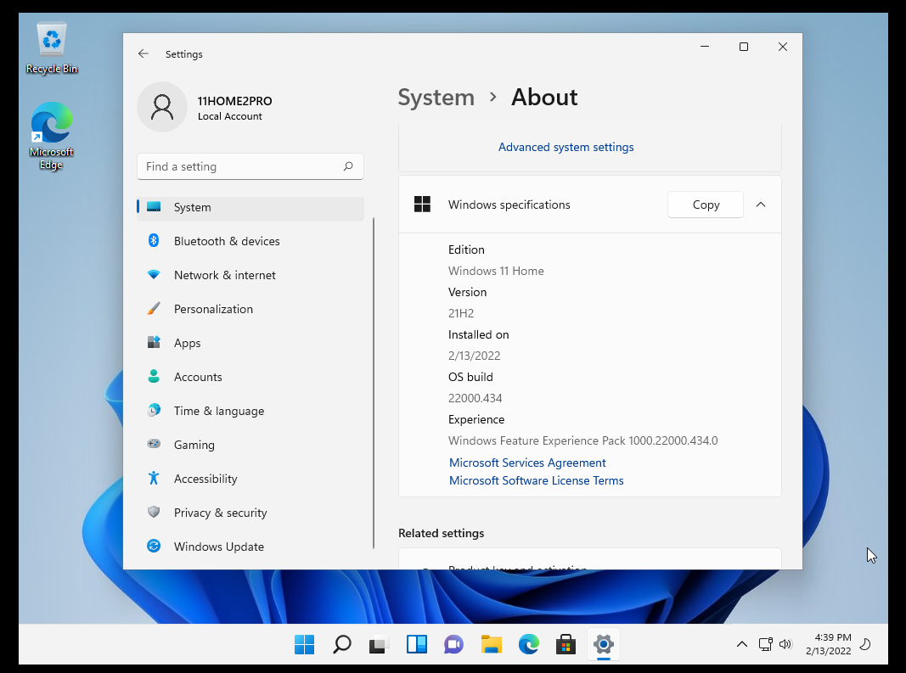
Task: Collapse the Windows specifications section
Action: (x=761, y=205)
